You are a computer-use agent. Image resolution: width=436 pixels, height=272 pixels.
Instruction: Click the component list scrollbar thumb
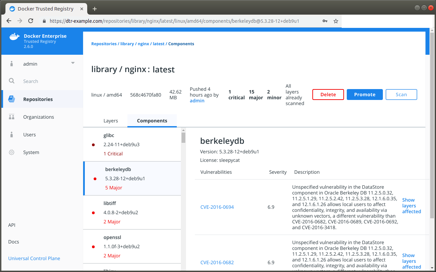(183, 138)
